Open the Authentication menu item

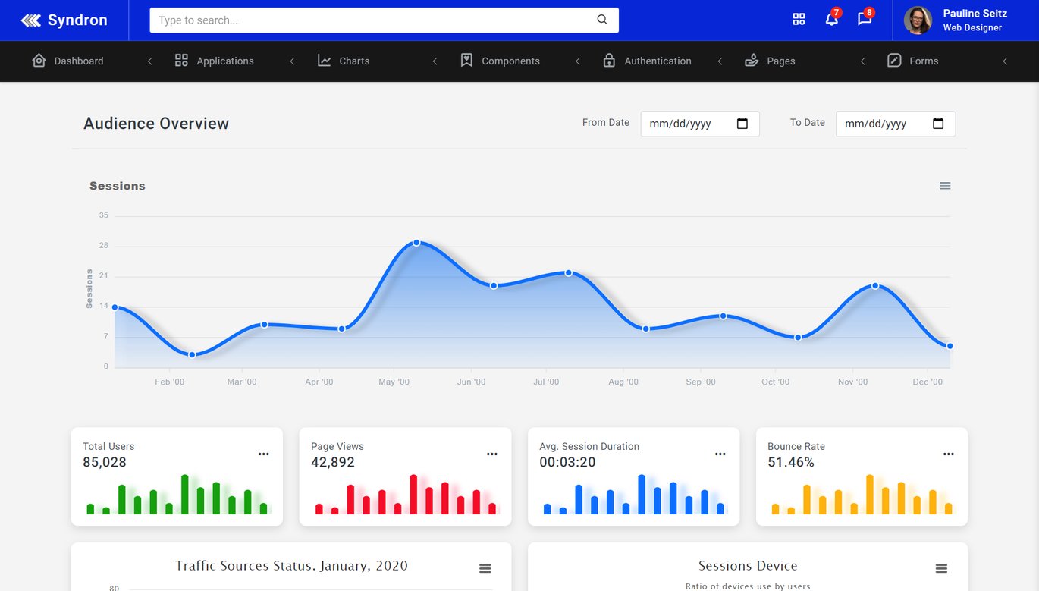657,61
